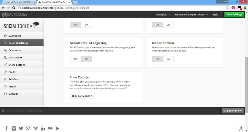Click the SocialTools logo bug at the bottom right
The image size is (248, 132).
(241, 128)
